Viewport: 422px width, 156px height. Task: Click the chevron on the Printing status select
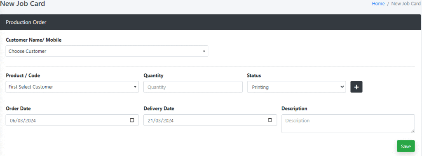[x=342, y=87]
